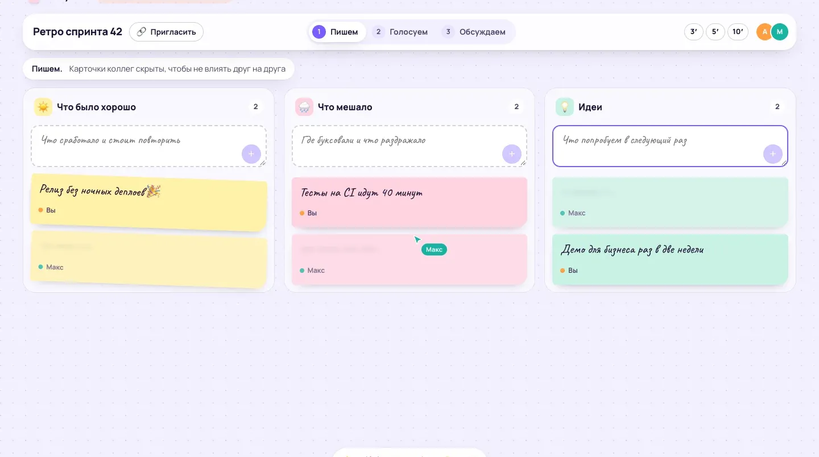
Task: Select Макс's hidden card in "Идеи"
Action: tap(670, 202)
